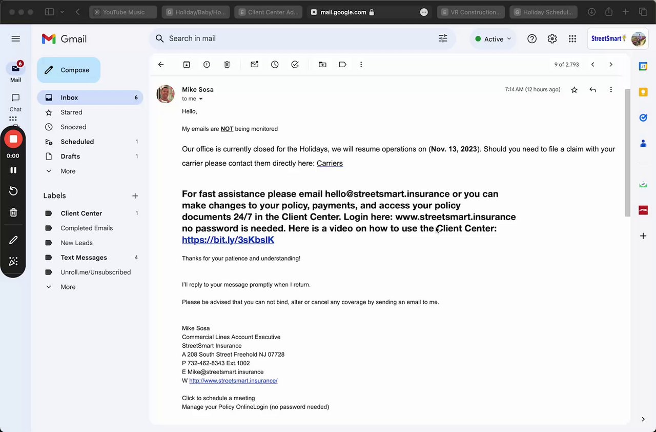The image size is (656, 432).
Task: Open the bit.ly/3sKbslK video link
Action: pos(228,240)
